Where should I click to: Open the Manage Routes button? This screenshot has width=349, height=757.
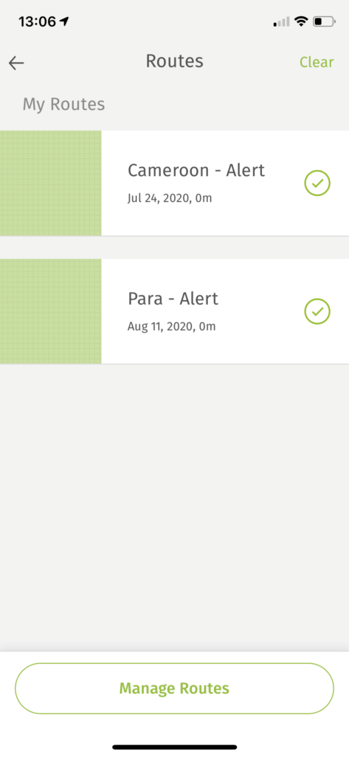(174, 688)
